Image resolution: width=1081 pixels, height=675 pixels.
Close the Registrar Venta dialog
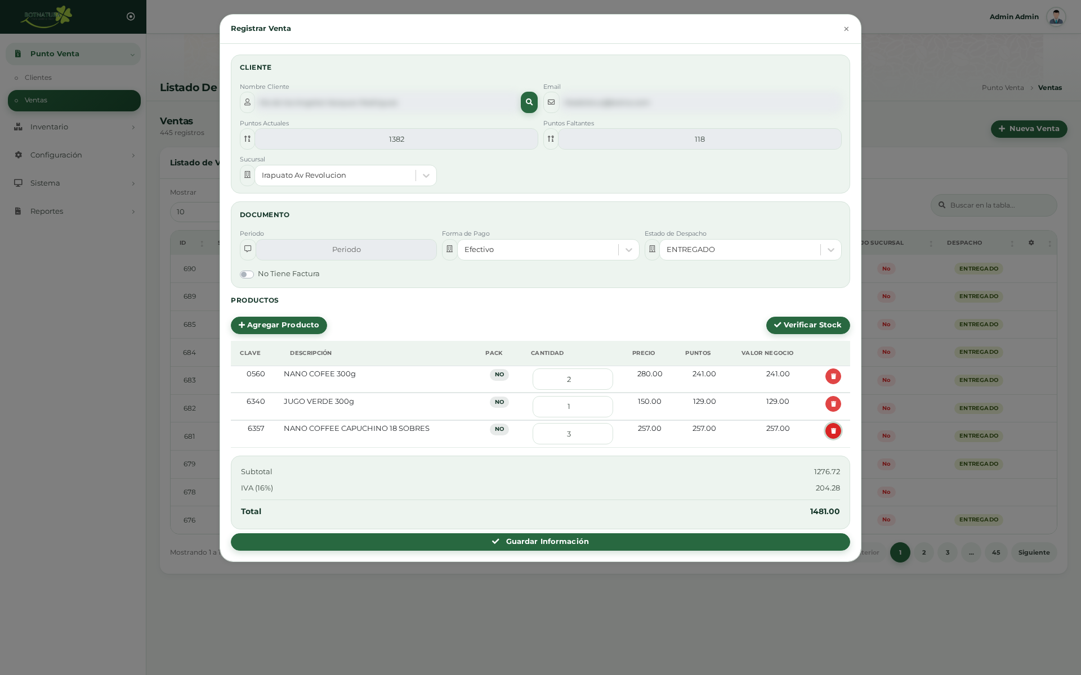pos(846,29)
